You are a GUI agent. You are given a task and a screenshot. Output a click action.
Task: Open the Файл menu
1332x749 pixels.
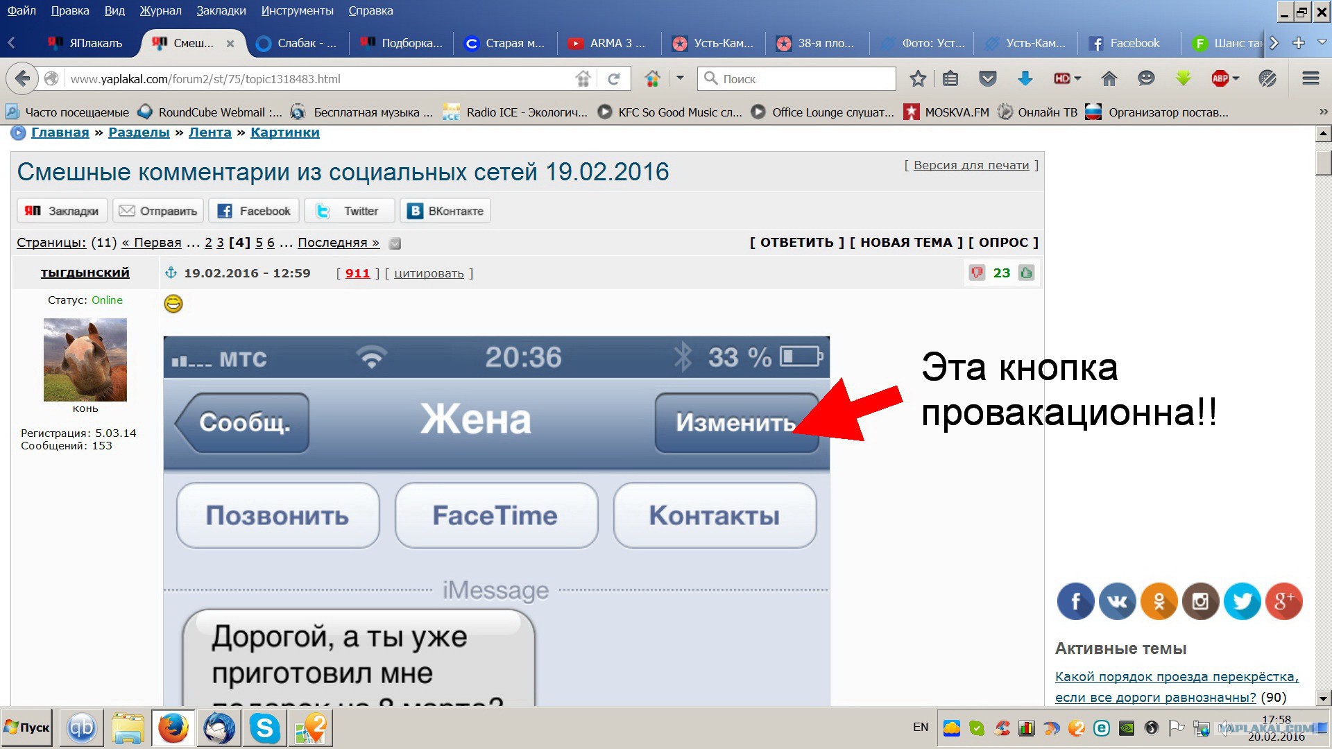click(22, 10)
